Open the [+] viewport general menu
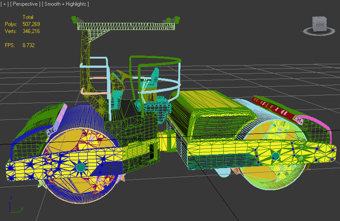Screen dimensions: 340x221 click(x=5, y=4)
